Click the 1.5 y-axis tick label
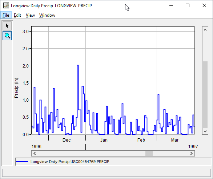The image size is (213, 179). pos(25,83)
